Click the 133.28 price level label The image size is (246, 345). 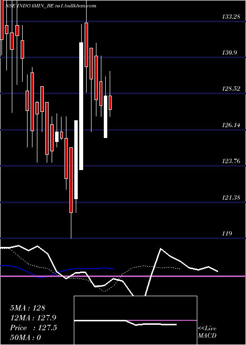231,16
